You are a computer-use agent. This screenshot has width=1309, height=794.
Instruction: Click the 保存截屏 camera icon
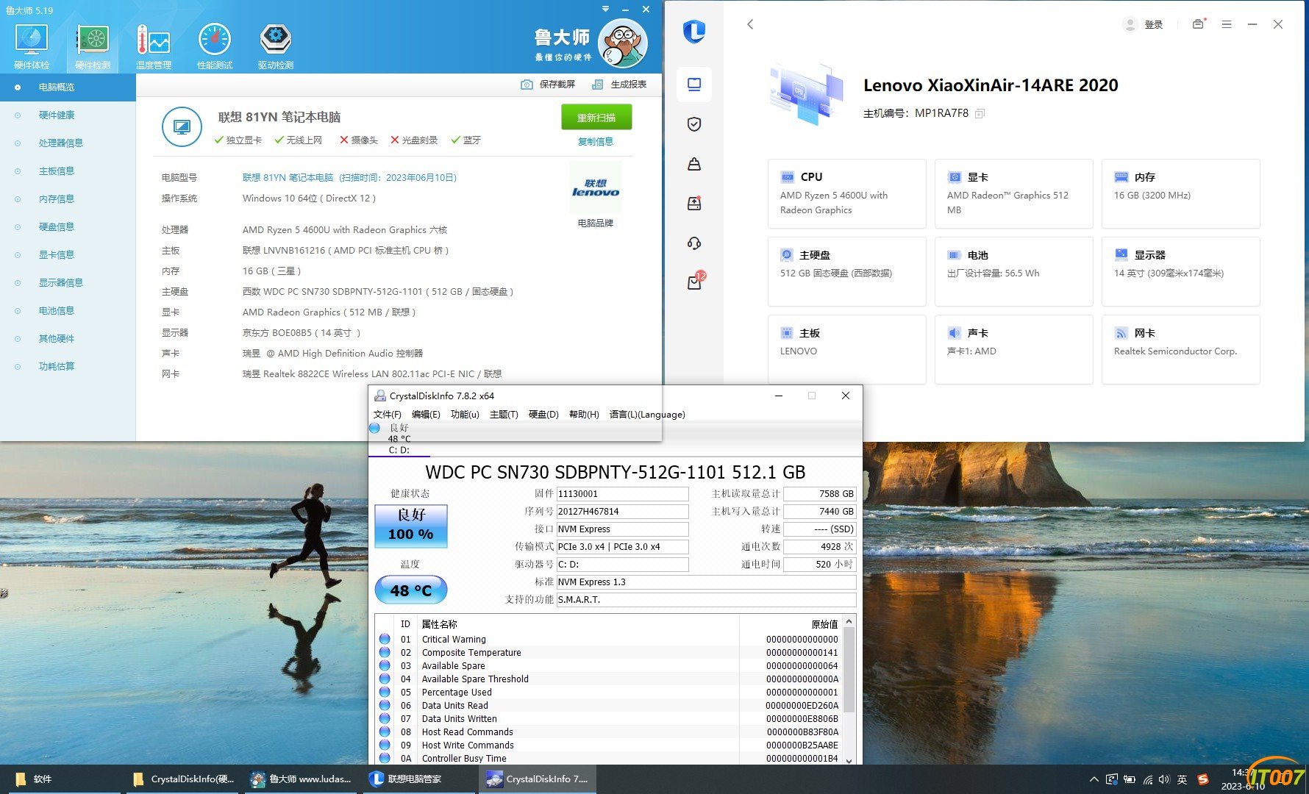tap(527, 85)
